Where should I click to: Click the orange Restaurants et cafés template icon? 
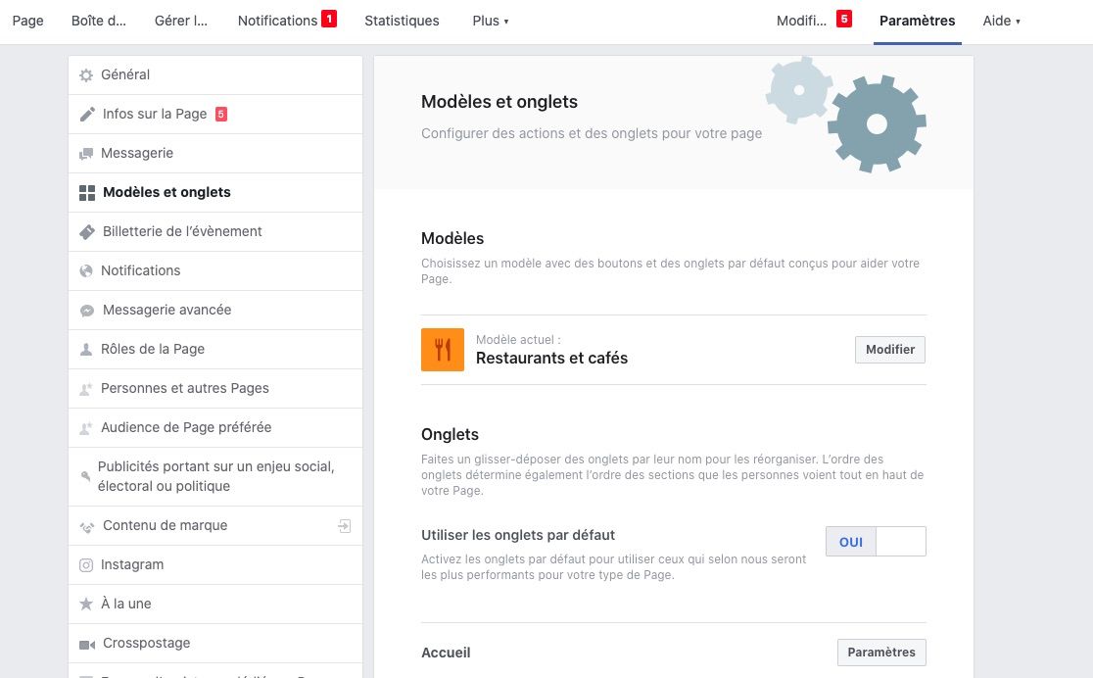click(x=443, y=350)
